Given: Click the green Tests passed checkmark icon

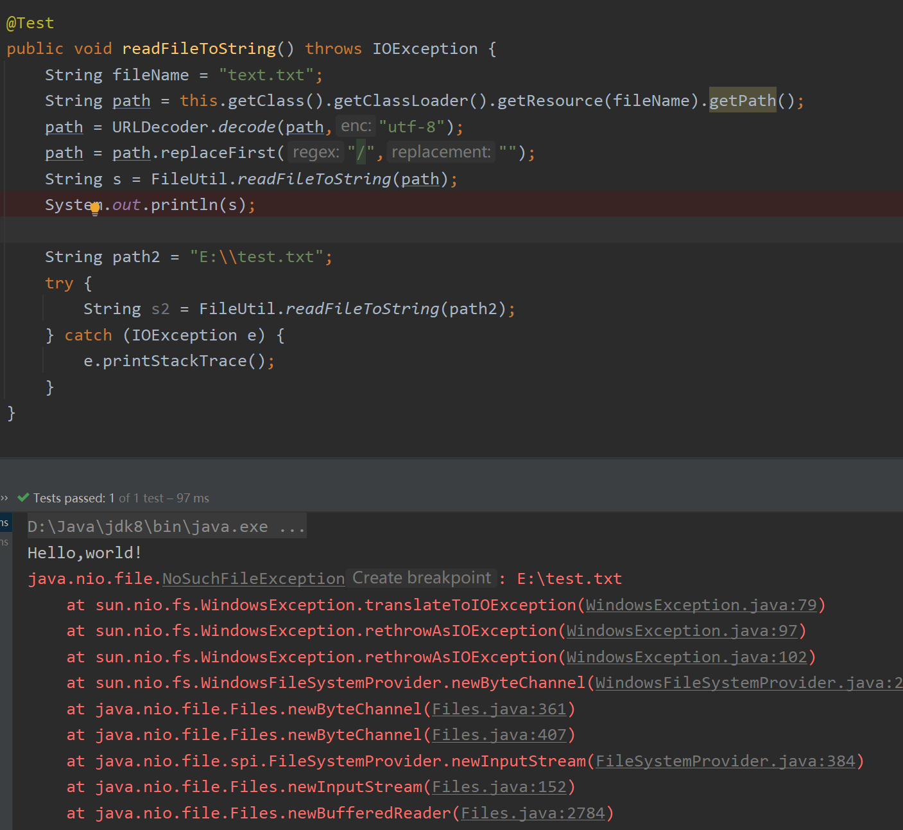Looking at the screenshot, I should [x=24, y=497].
